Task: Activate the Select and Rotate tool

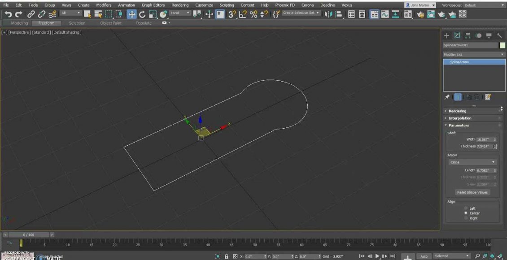Action: tap(142, 13)
